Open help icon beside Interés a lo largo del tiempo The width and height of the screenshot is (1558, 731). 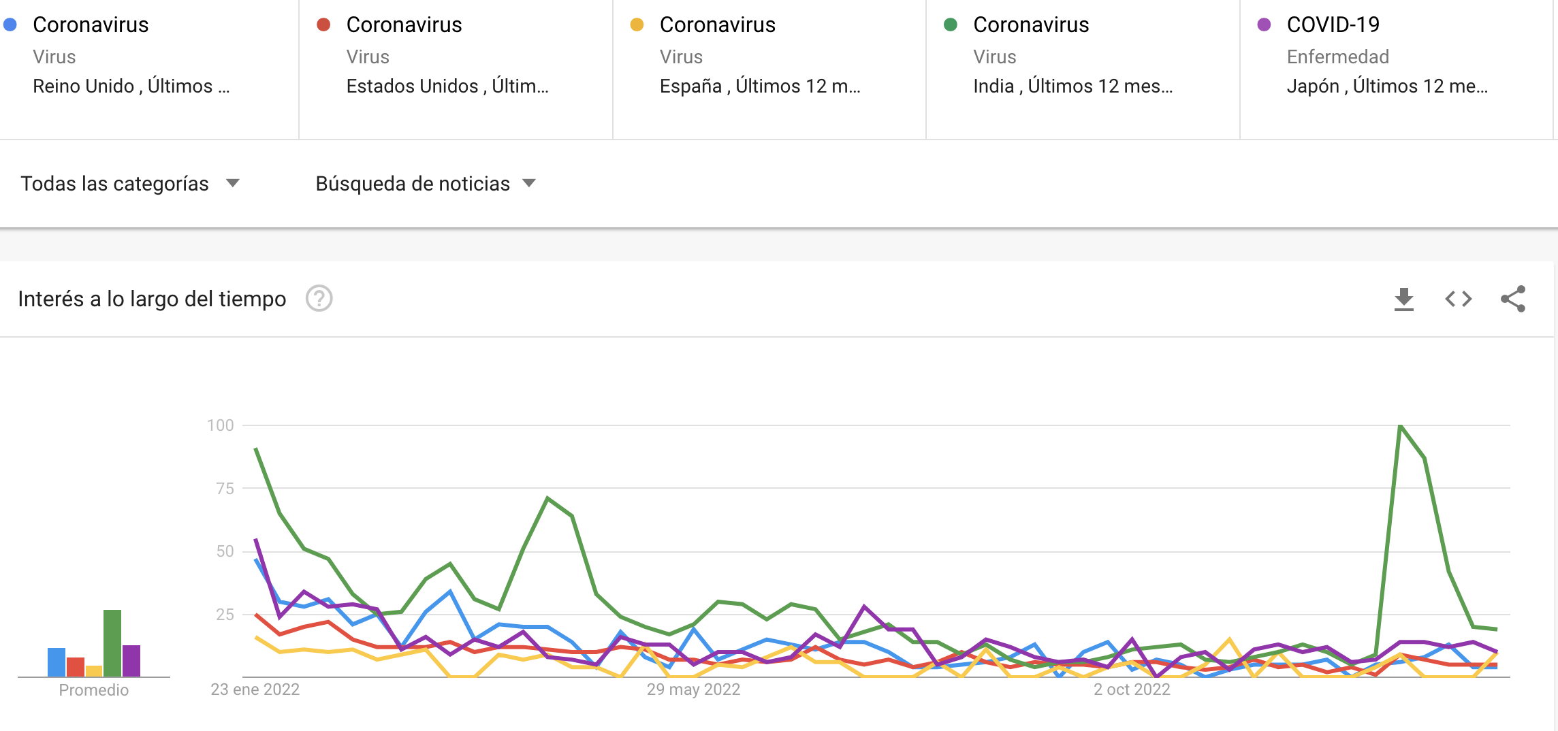tap(319, 298)
